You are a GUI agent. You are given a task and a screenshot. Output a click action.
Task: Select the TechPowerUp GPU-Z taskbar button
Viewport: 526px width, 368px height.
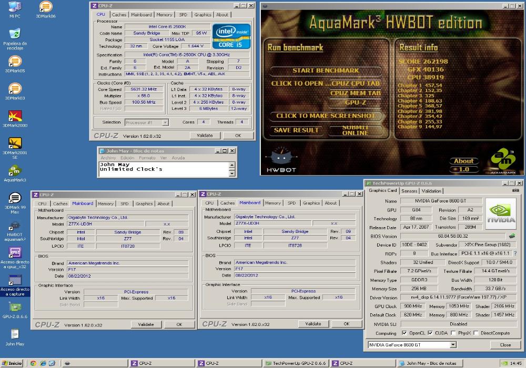[296, 363]
